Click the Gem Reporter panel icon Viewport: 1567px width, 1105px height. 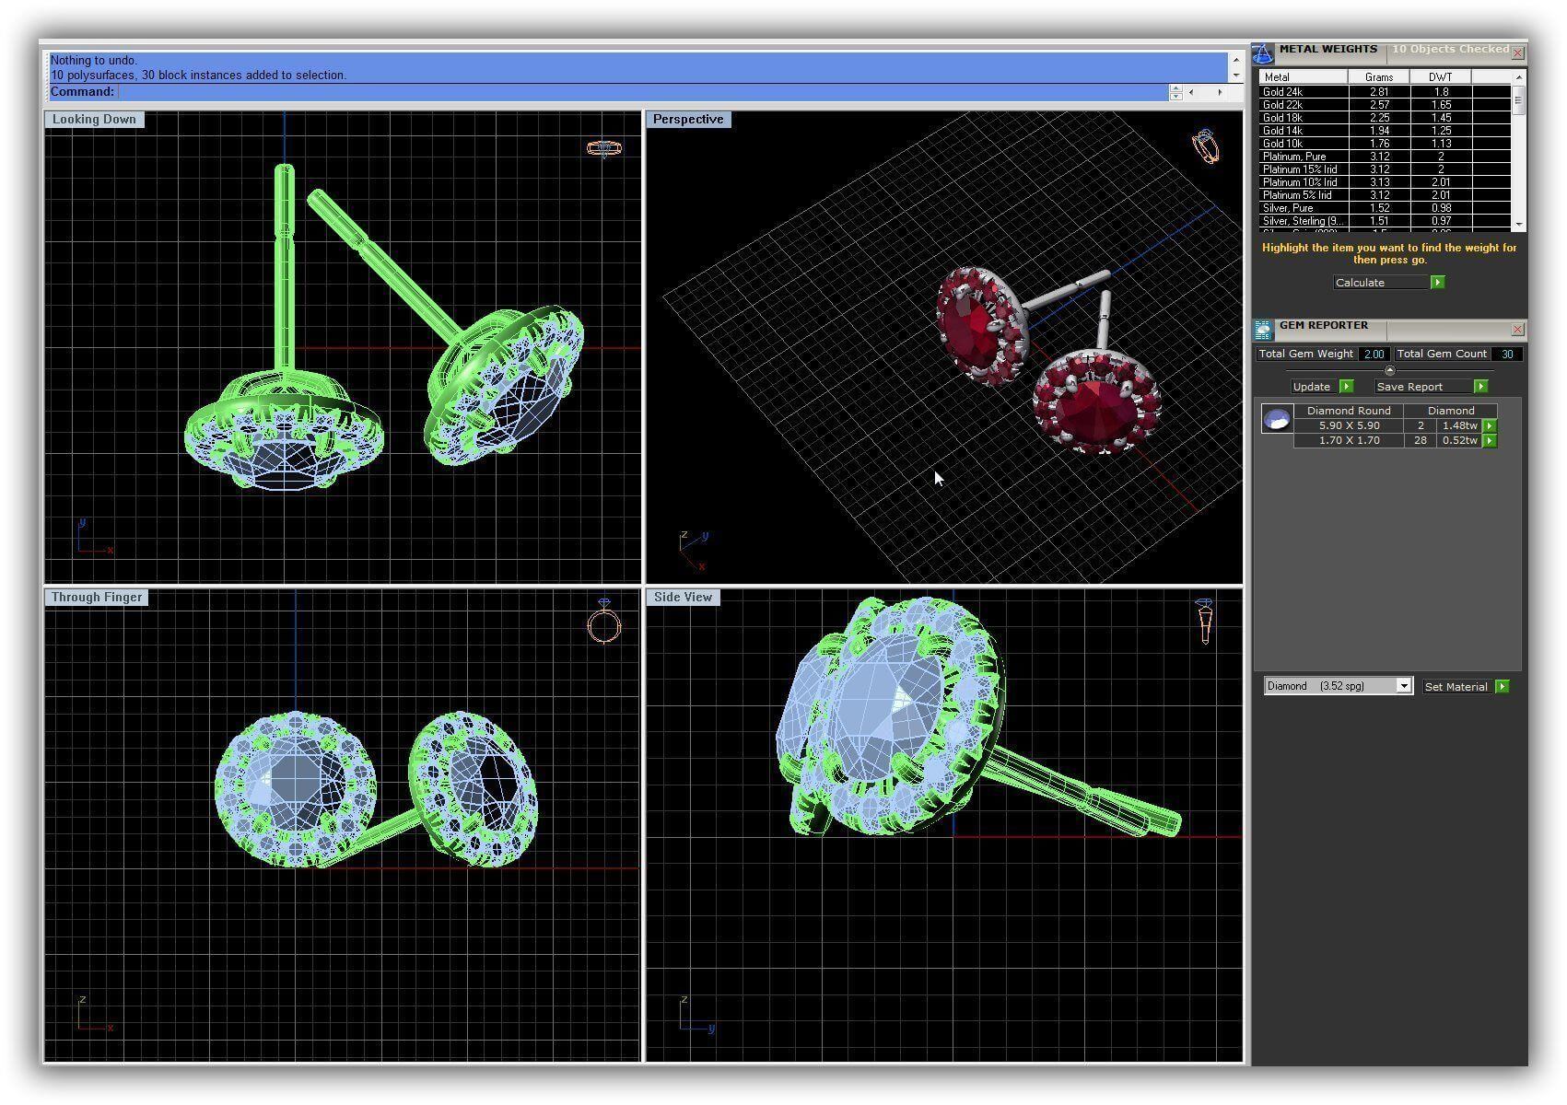pos(1263,330)
